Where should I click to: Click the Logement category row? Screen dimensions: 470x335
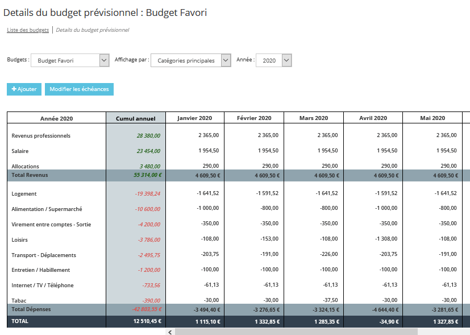coord(24,194)
